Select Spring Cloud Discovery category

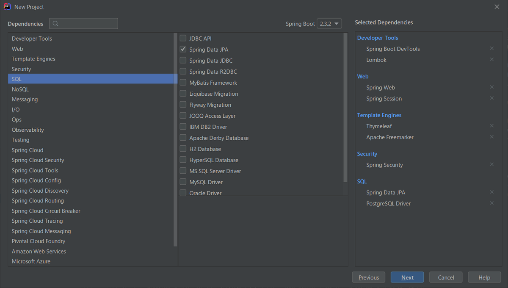tap(91, 191)
